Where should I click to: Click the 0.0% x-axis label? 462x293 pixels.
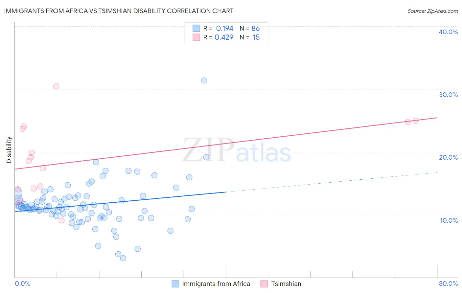coord(22,283)
